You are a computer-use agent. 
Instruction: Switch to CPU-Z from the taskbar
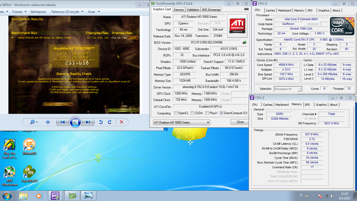coord(55,196)
